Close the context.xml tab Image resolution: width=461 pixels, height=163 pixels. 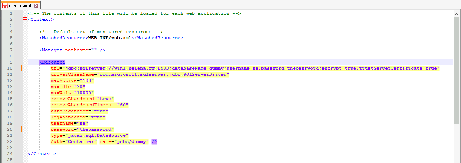pyautogui.click(x=36, y=5)
